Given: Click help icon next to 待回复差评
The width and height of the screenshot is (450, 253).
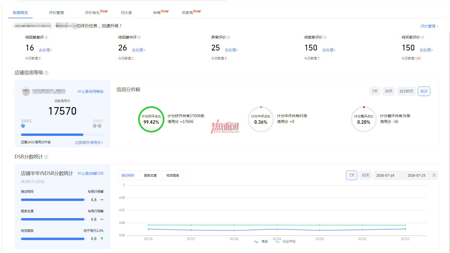Looking at the screenshot, I should (46, 38).
